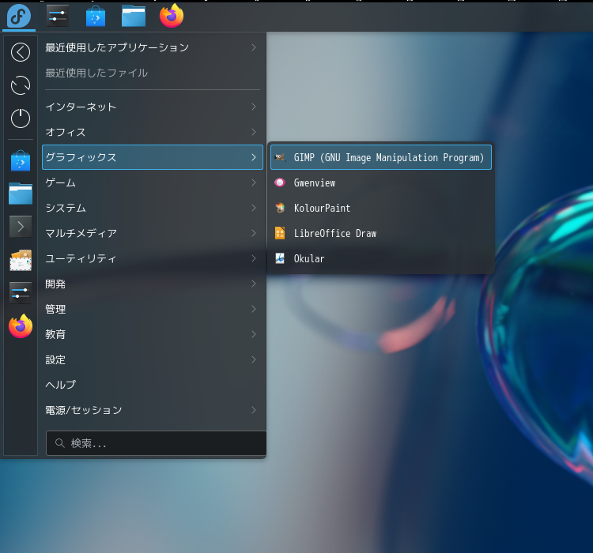Open the 設定 category
Image resolution: width=593 pixels, height=553 pixels.
[x=153, y=359]
